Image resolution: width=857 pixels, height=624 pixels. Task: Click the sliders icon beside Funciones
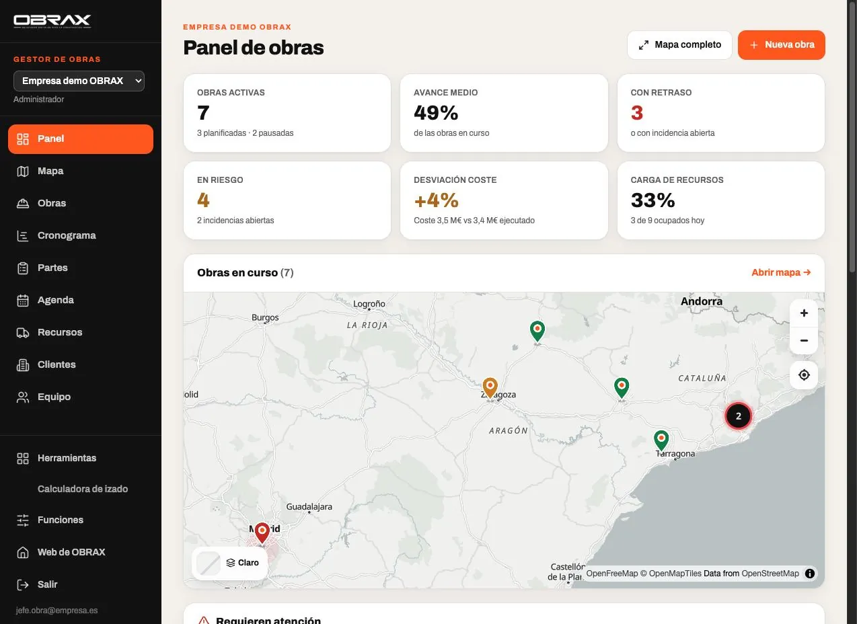point(23,520)
